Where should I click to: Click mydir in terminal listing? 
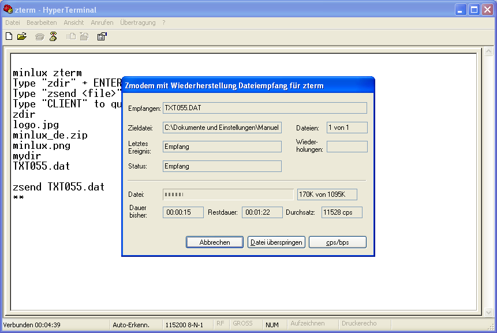tap(27, 156)
